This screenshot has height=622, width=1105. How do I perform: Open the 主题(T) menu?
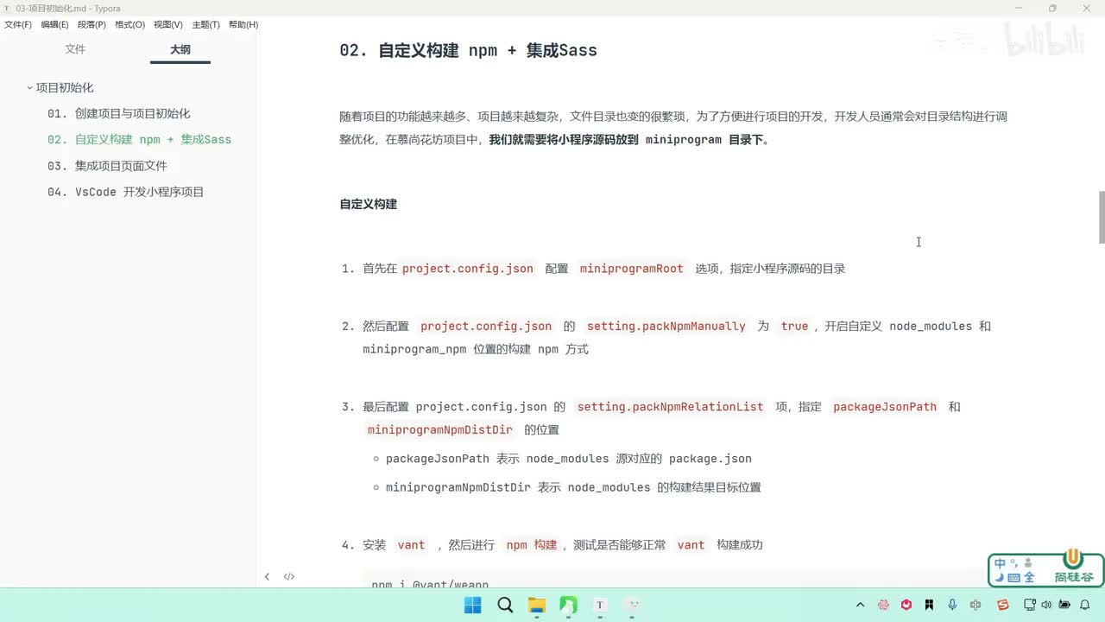tap(205, 25)
